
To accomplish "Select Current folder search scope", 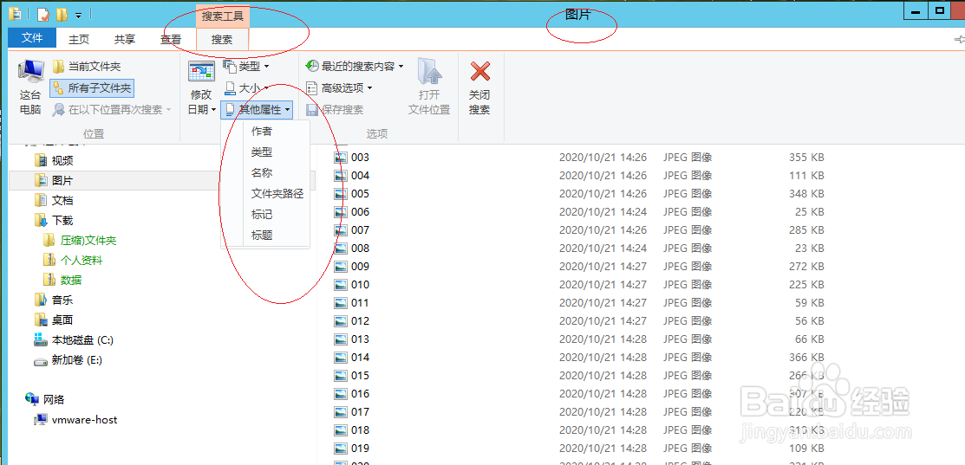I will [x=87, y=67].
